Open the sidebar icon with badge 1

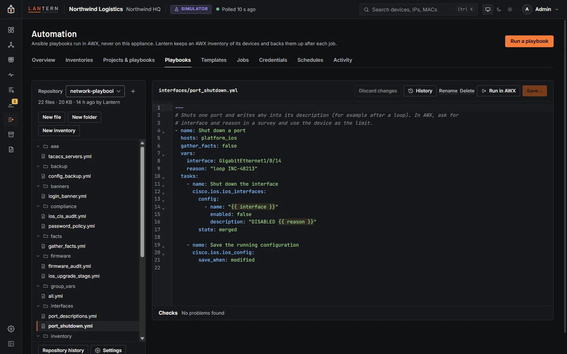coord(11,105)
